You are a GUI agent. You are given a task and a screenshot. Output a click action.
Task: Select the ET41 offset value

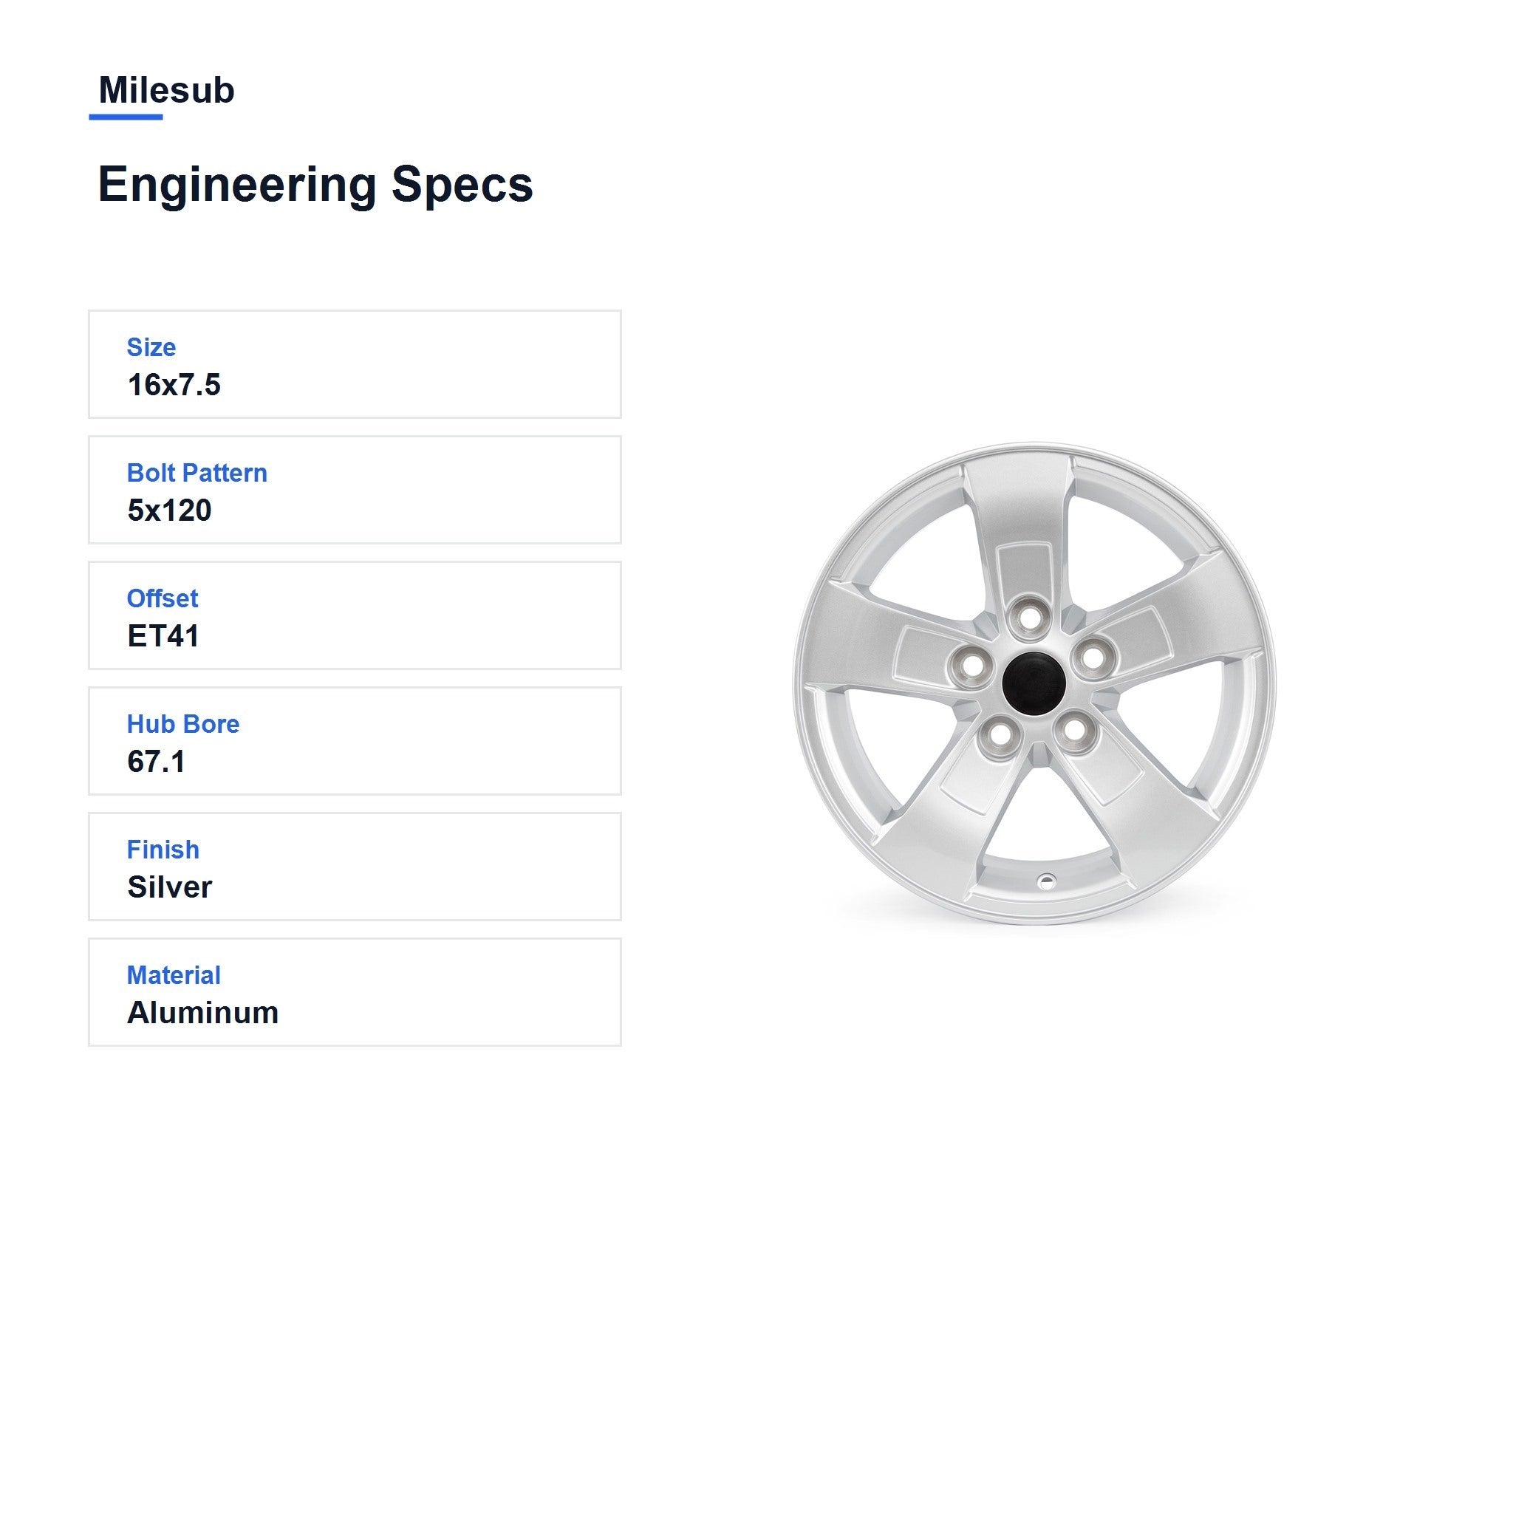163,636
